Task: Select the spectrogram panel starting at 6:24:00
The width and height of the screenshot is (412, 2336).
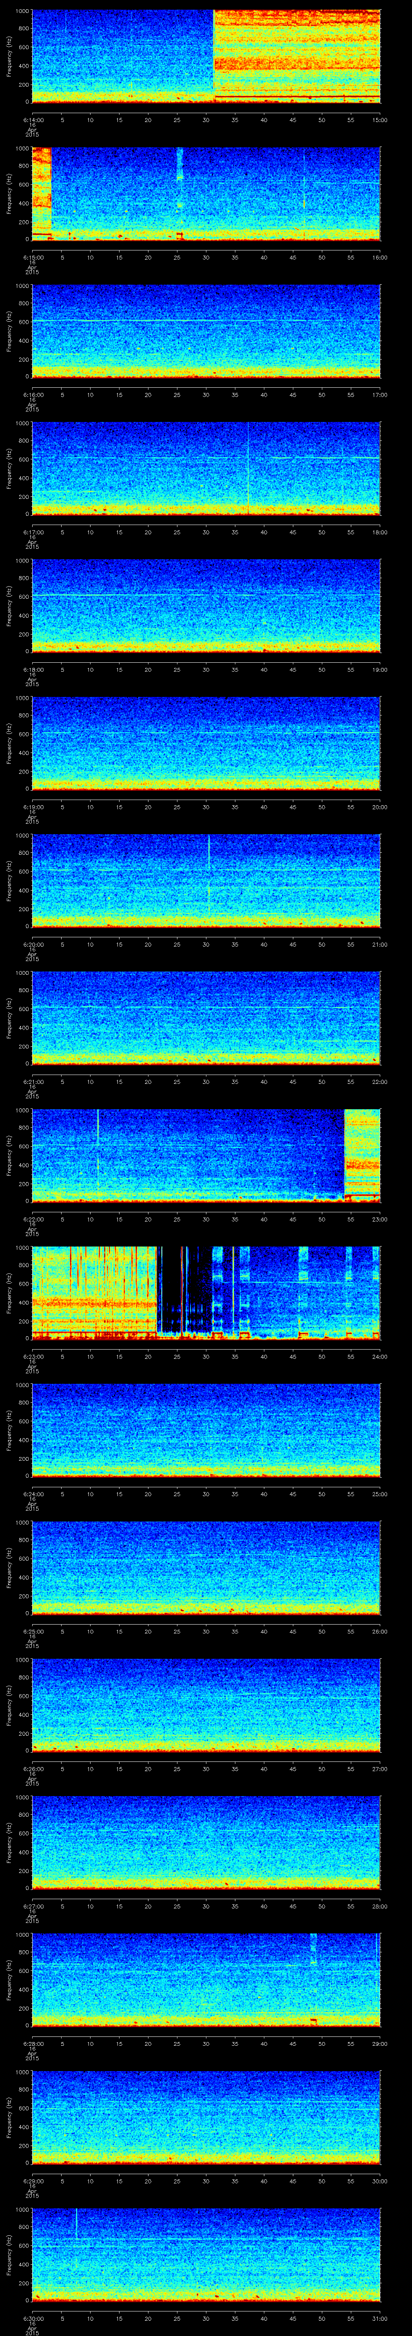Action: coord(206,1430)
